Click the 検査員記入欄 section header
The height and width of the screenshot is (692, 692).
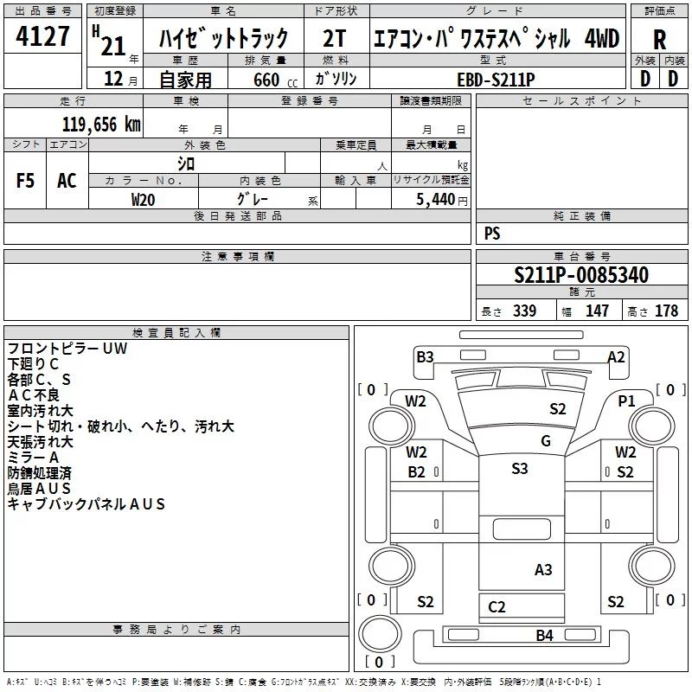pyautogui.click(x=176, y=333)
